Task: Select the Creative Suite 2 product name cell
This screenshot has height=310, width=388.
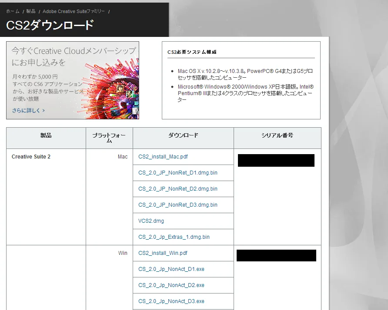Action: (x=31, y=157)
